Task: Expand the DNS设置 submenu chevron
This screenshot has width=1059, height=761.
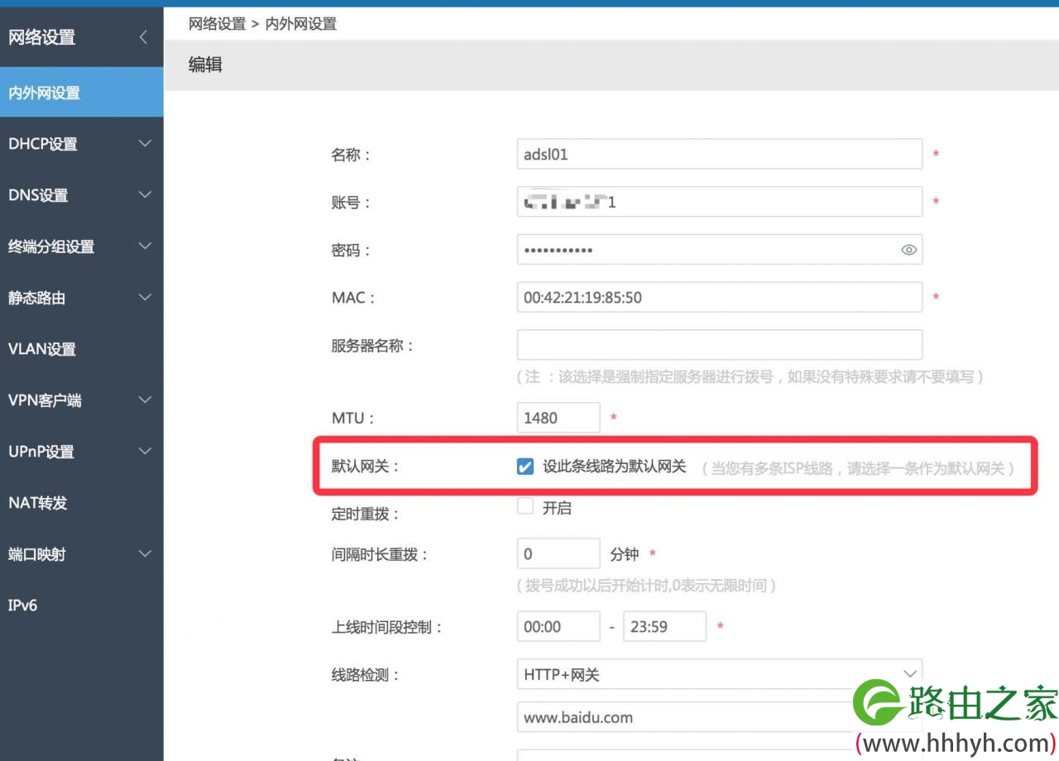Action: [x=145, y=195]
